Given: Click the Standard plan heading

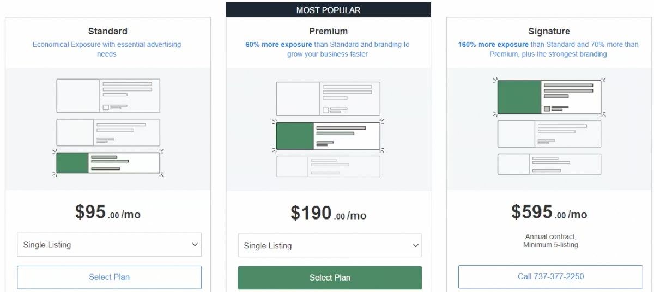Looking at the screenshot, I should [x=108, y=31].
